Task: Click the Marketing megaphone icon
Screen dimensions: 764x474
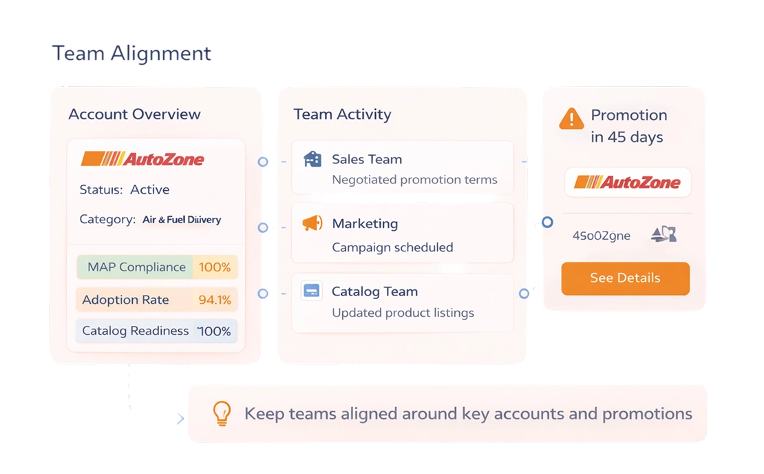Action: 312,223
